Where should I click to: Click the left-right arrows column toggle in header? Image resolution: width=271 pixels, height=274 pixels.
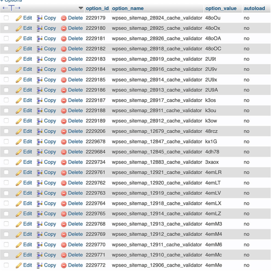(12, 8)
